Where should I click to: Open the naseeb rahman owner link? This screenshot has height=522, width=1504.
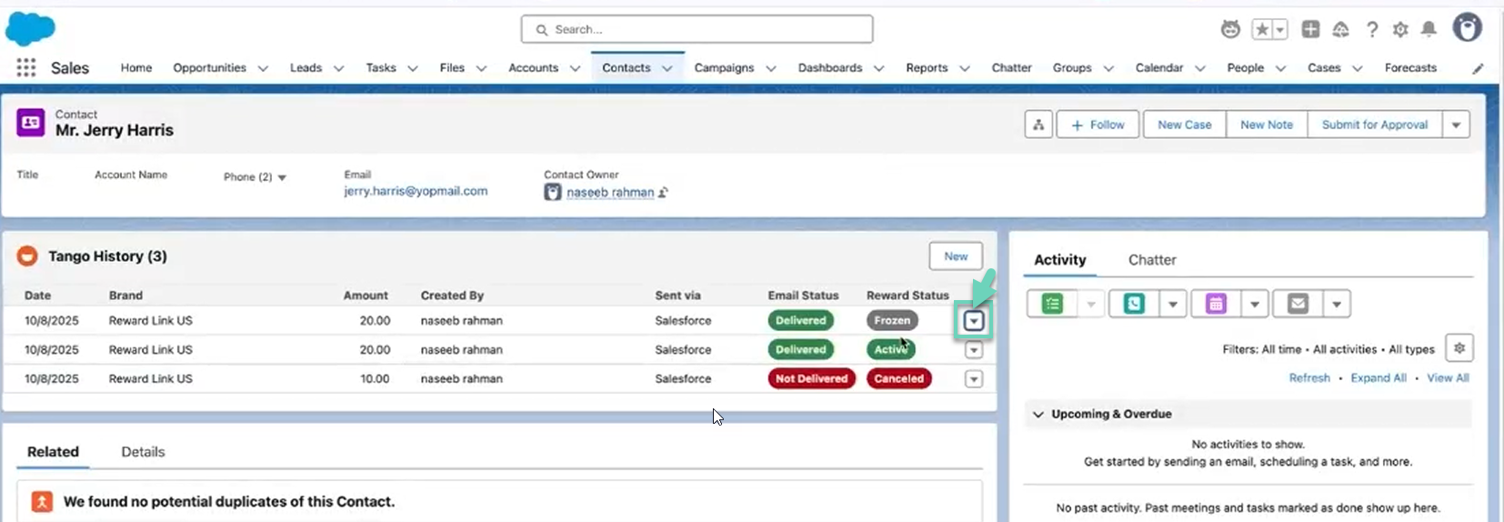(610, 193)
